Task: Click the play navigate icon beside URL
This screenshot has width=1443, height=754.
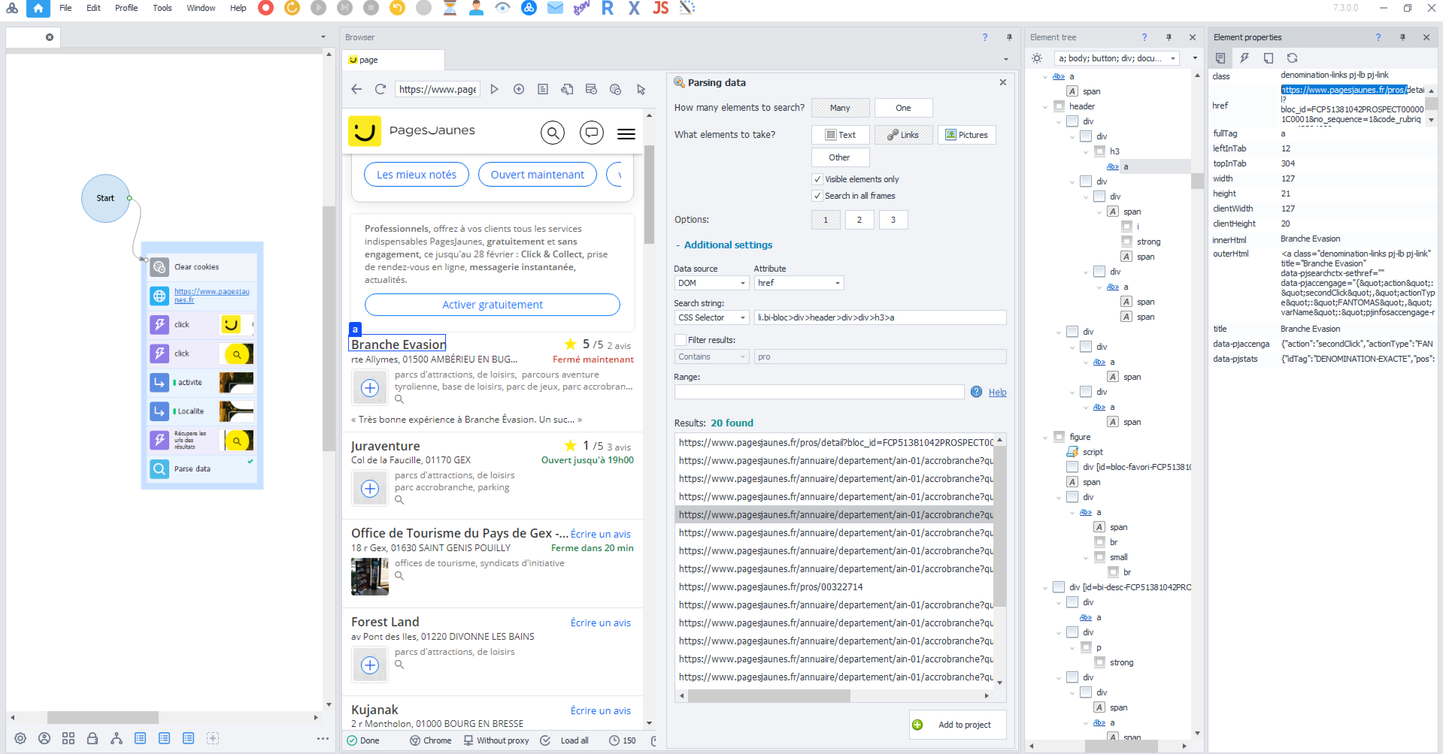Action: pos(494,89)
